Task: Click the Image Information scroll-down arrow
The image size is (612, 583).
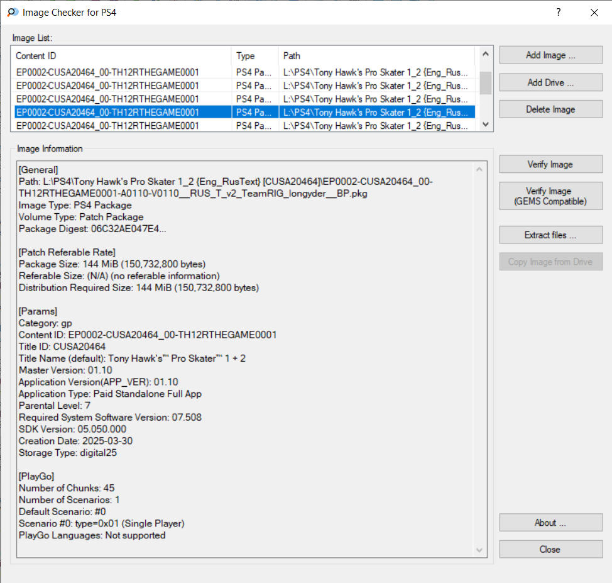Action: click(479, 550)
